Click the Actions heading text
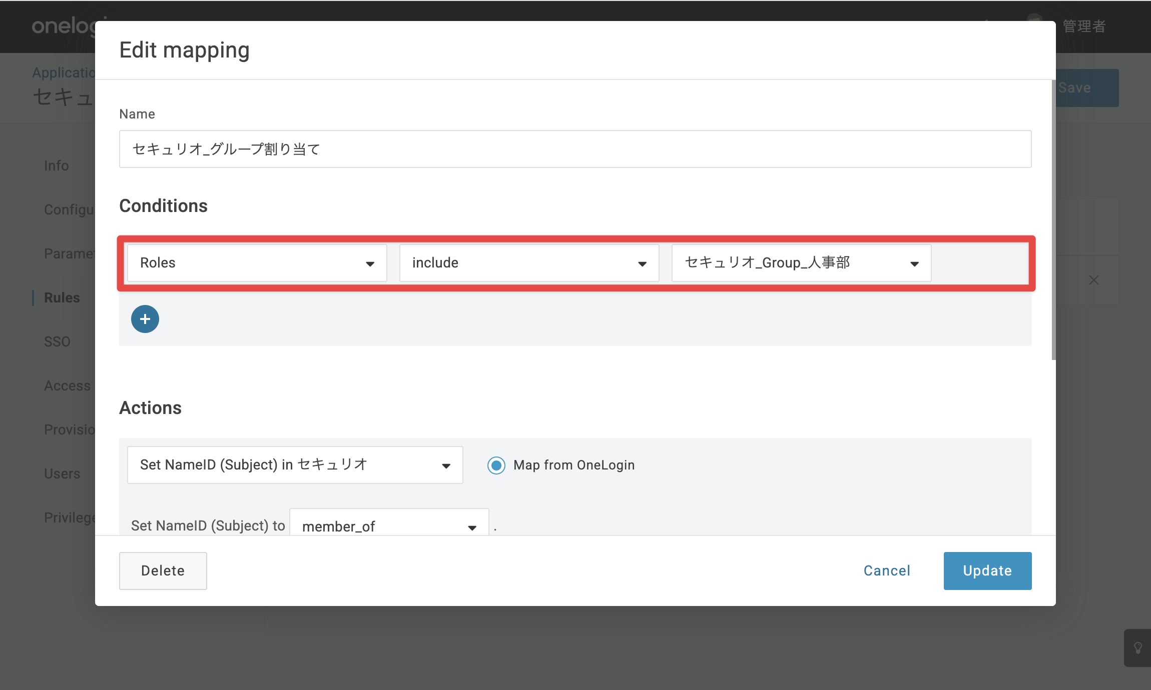1151x690 pixels. click(150, 408)
